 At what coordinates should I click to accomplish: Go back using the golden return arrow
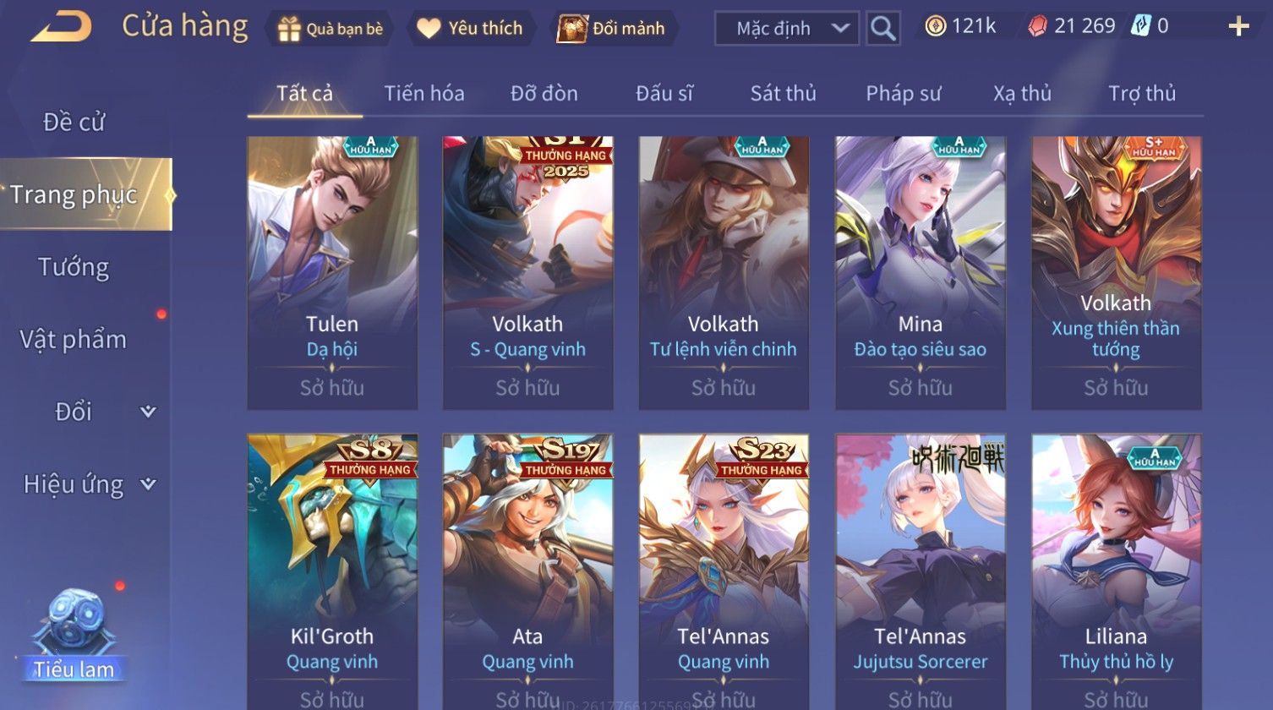point(62,27)
